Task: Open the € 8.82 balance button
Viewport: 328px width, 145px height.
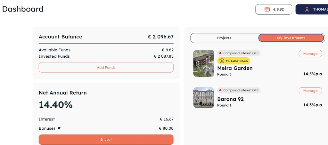Action: tap(274, 10)
